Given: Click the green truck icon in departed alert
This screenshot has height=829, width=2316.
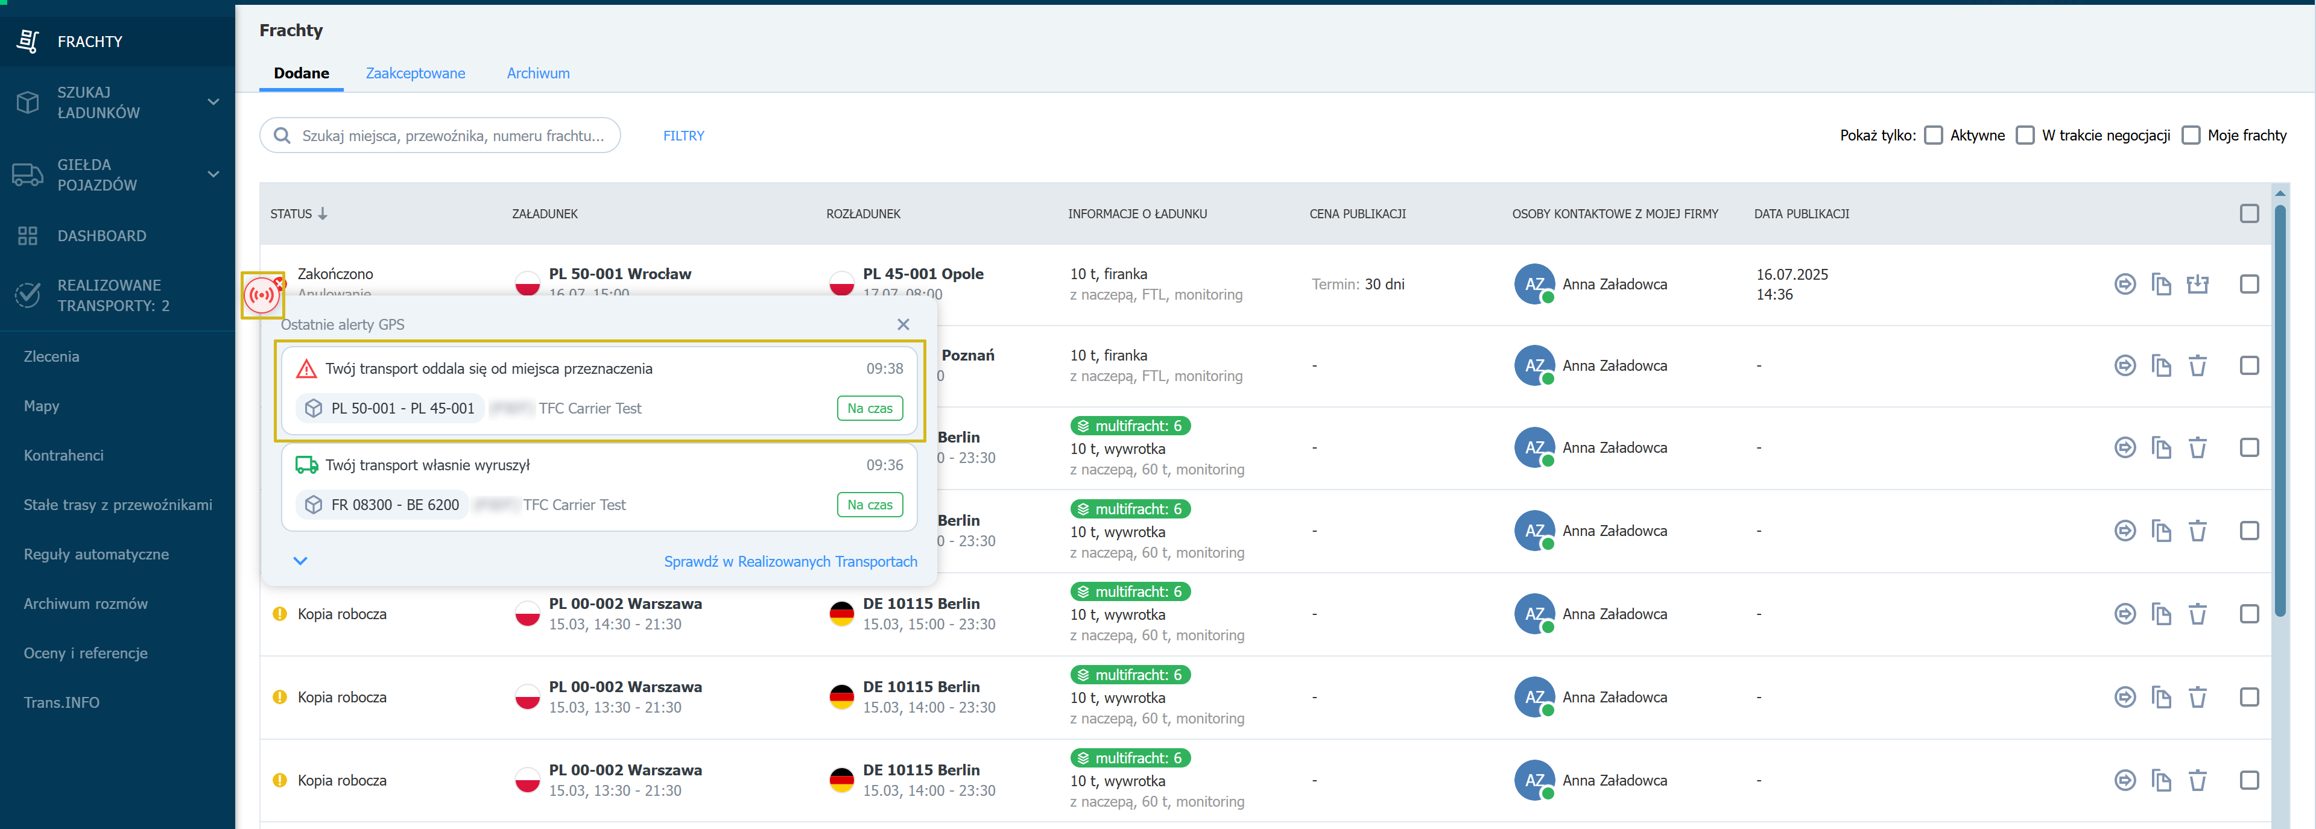Looking at the screenshot, I should tap(306, 465).
